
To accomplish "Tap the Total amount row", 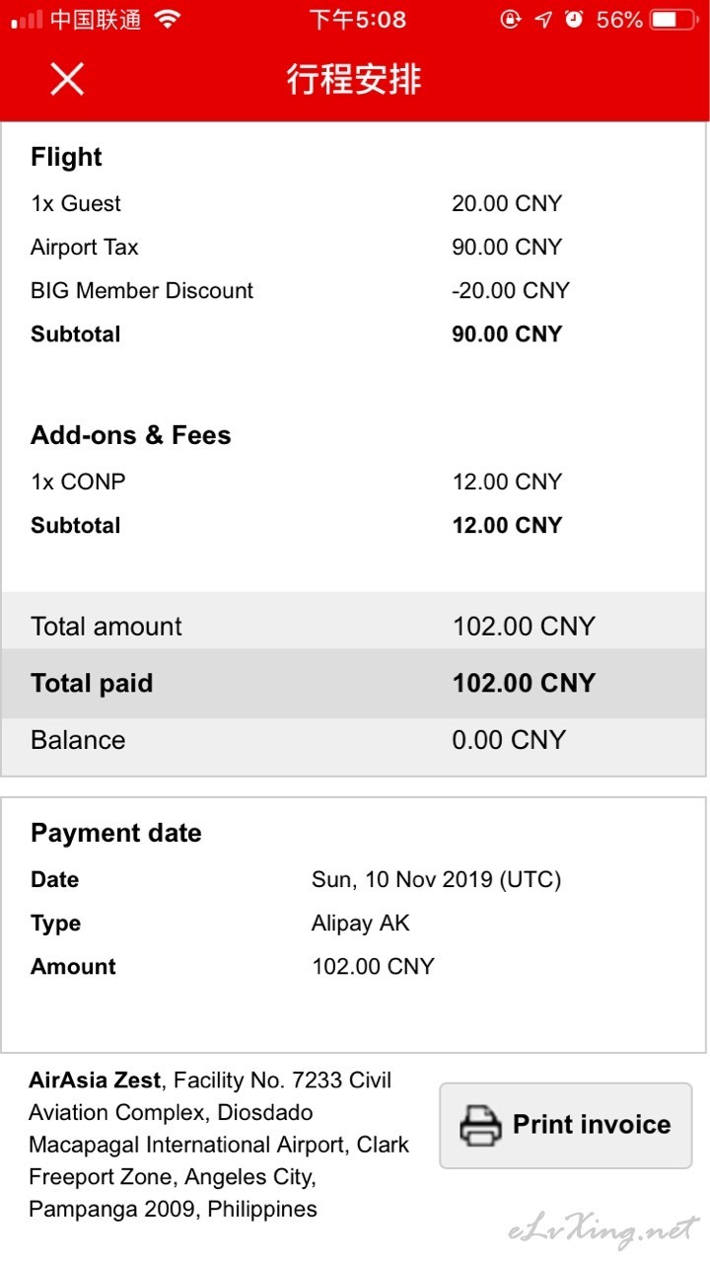I will [354, 627].
